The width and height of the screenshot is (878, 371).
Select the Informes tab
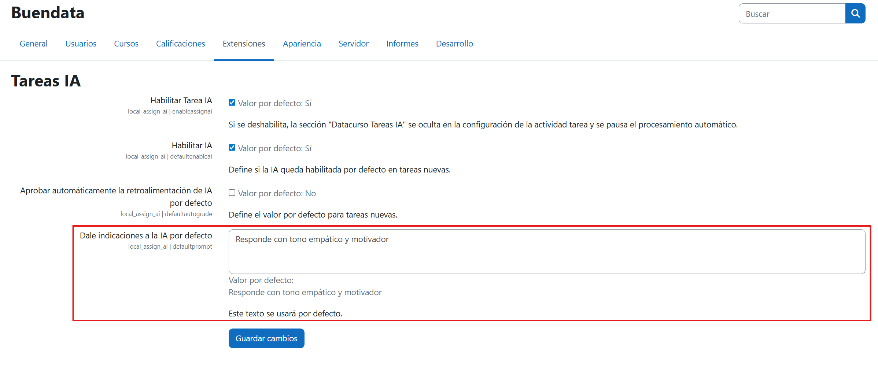(402, 44)
